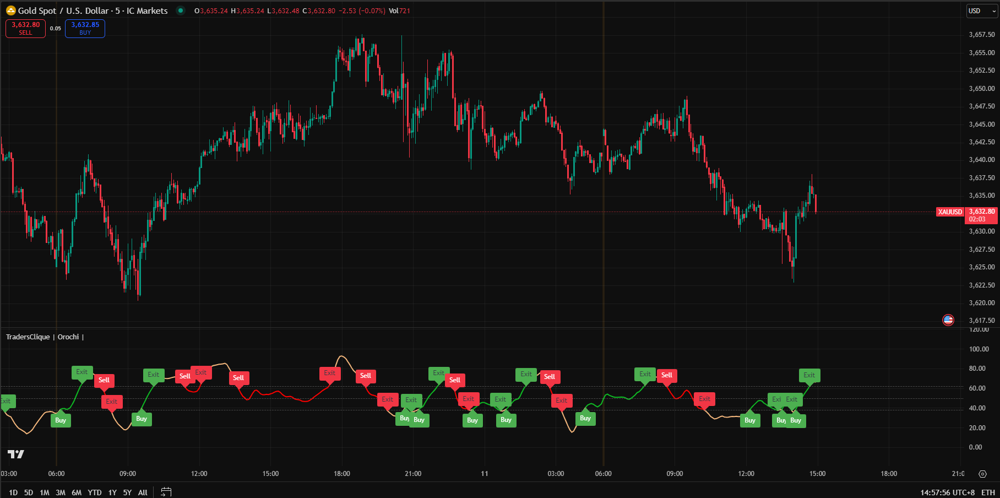The height and width of the screenshot is (498, 1000).
Task: Switch to the YTD range
Action: (x=95, y=492)
